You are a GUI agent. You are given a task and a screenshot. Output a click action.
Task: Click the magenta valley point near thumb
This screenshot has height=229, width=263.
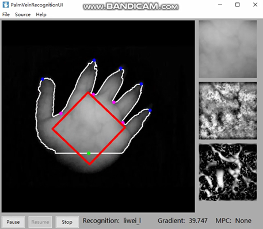click(61, 113)
